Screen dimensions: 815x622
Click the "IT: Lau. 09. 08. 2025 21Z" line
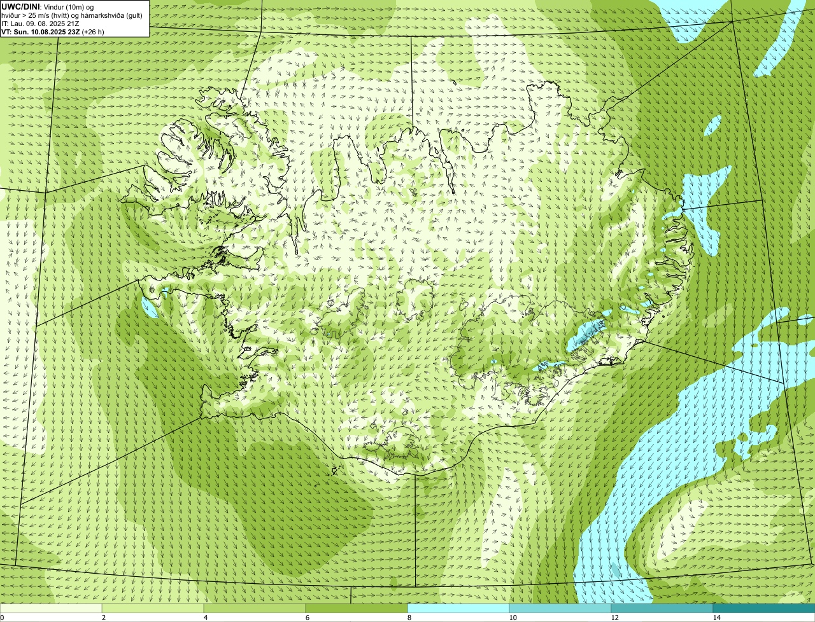point(40,24)
